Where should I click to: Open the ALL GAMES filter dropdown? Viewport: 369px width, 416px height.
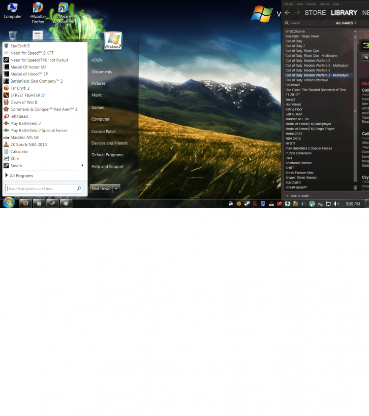coord(346,23)
